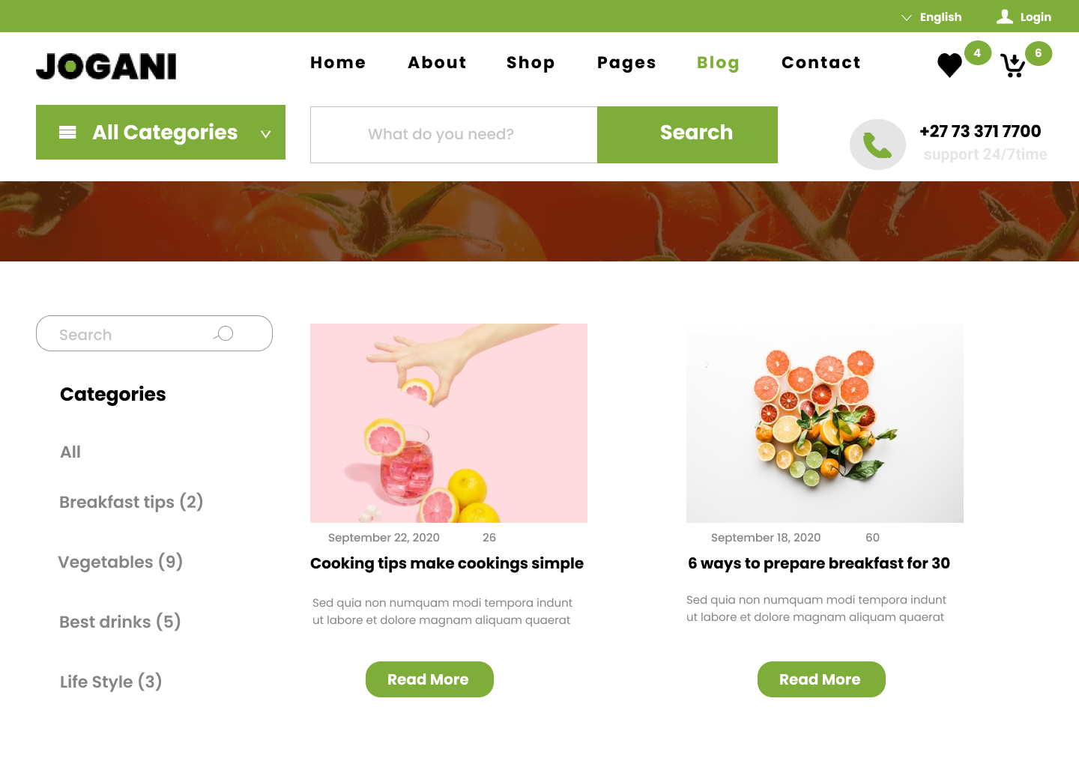
Task: Click the JOGANI logo
Action: click(x=106, y=66)
